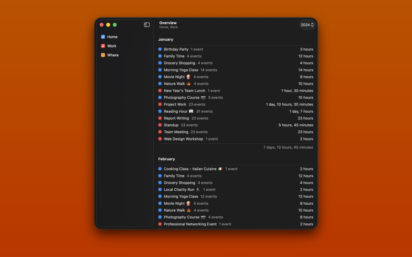Viewport: 412px width, 257px height.
Task: Open the 2024 year selector
Action: [x=307, y=25]
